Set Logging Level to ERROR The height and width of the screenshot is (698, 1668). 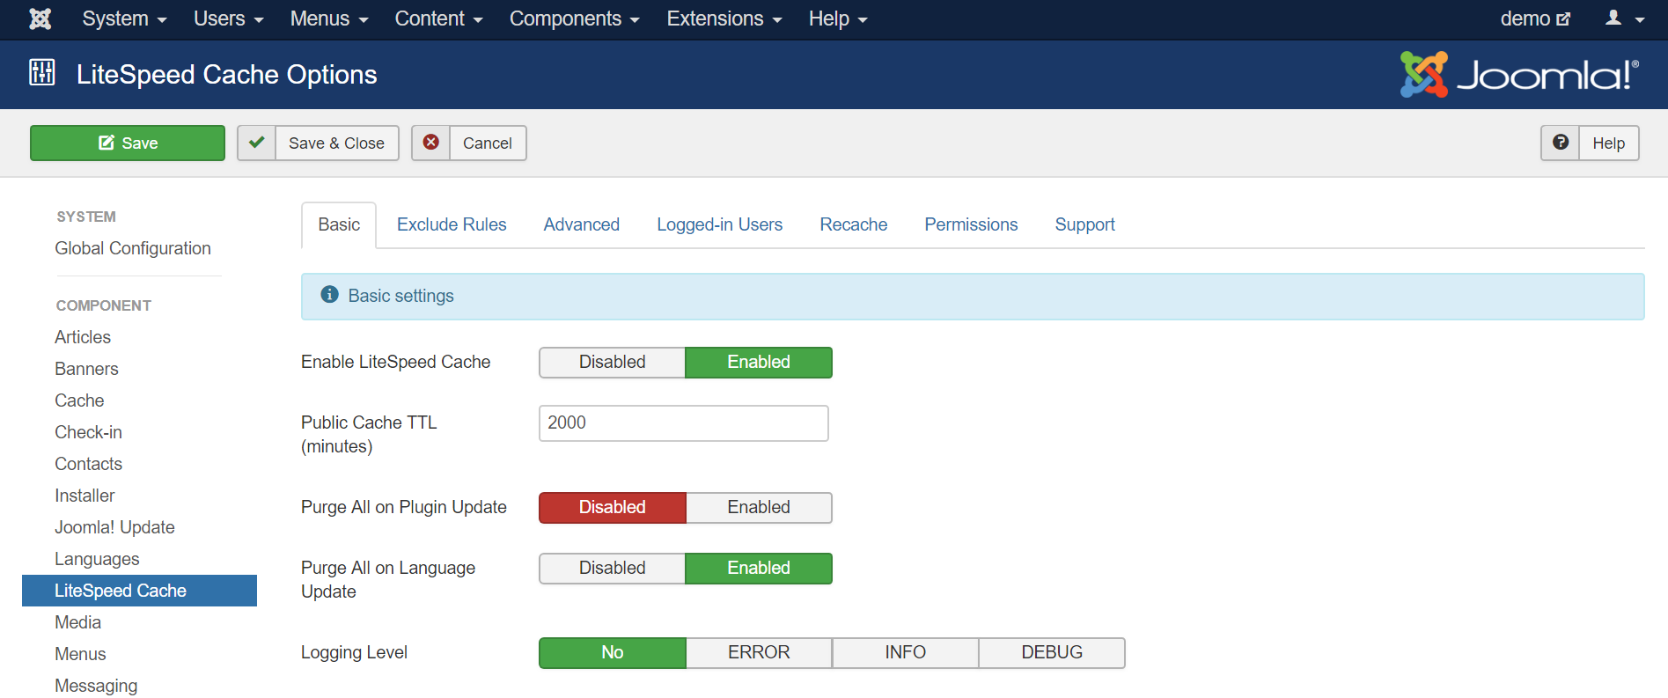click(x=759, y=652)
